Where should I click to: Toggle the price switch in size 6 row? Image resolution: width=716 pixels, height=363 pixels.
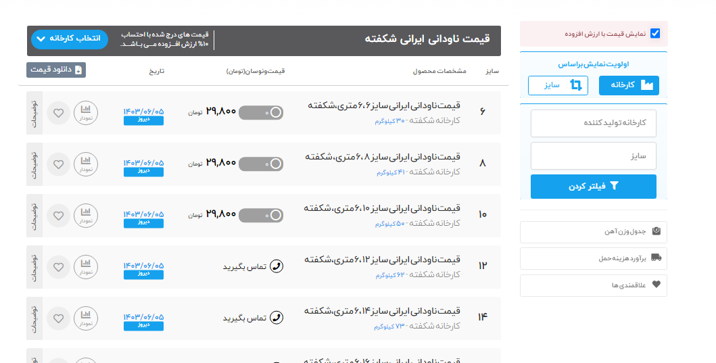pos(261,113)
